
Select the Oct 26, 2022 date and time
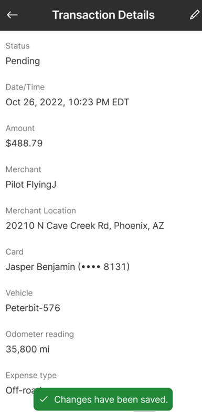(67, 102)
